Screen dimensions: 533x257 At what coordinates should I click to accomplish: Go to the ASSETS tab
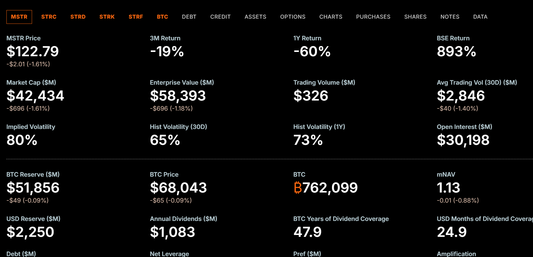(x=255, y=17)
